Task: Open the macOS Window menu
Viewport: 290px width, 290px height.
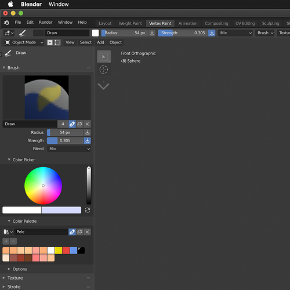Action: 59,4
